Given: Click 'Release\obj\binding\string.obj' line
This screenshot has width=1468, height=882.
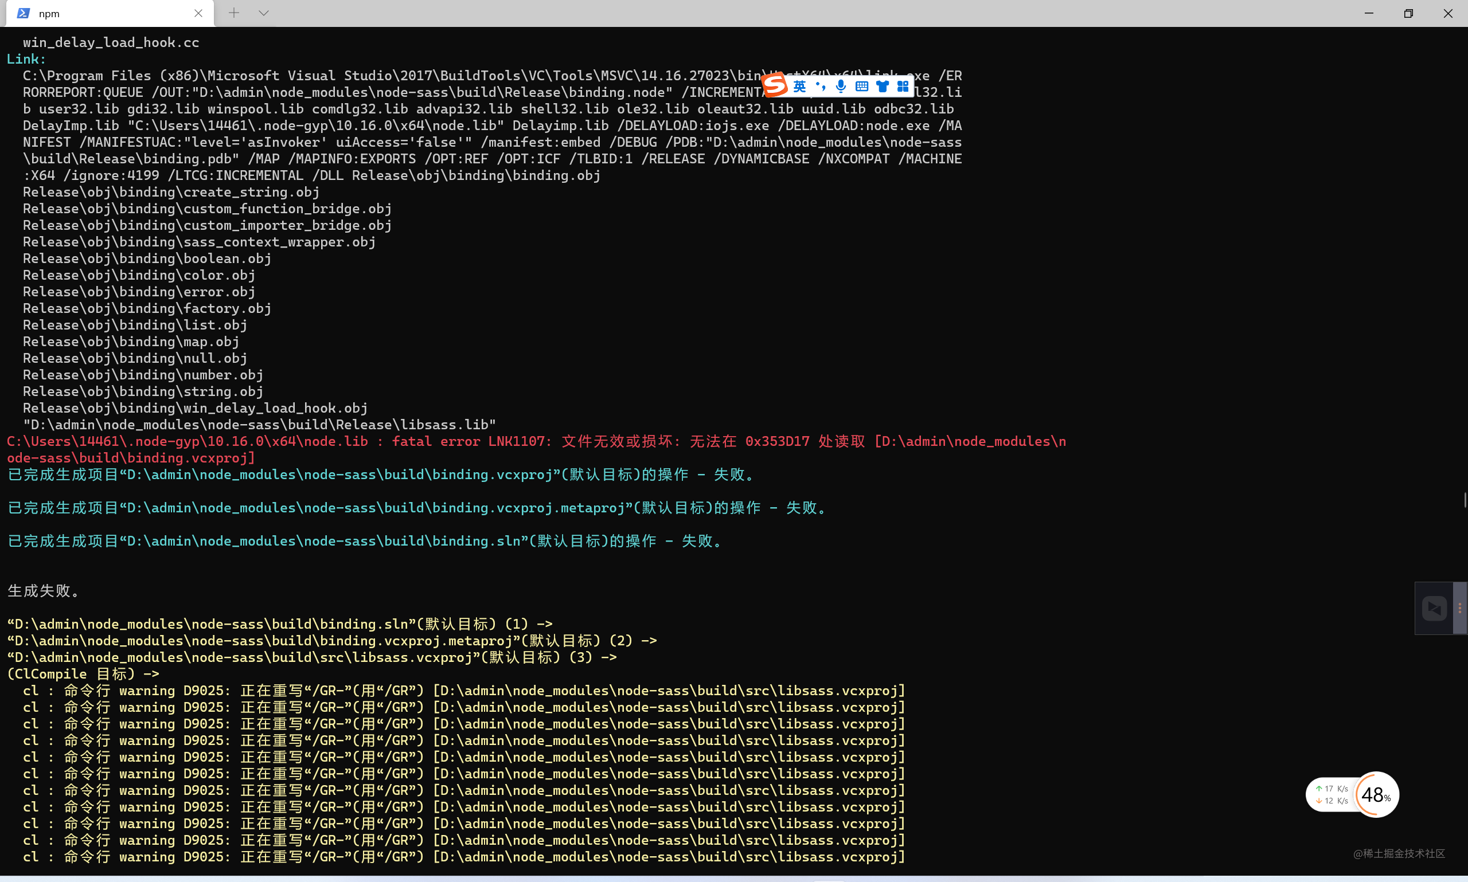Looking at the screenshot, I should coord(143,391).
